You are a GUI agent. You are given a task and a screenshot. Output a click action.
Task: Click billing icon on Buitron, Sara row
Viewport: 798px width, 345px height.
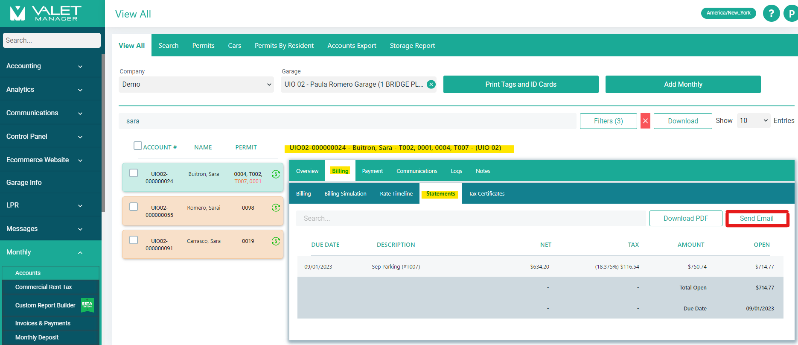pyautogui.click(x=276, y=174)
